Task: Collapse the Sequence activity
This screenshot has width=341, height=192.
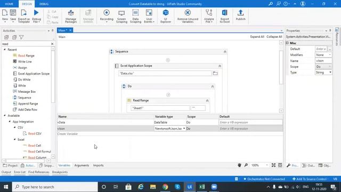Action: click(x=225, y=52)
